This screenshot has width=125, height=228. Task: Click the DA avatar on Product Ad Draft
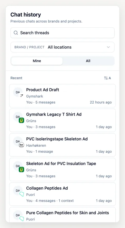(x=18, y=92)
